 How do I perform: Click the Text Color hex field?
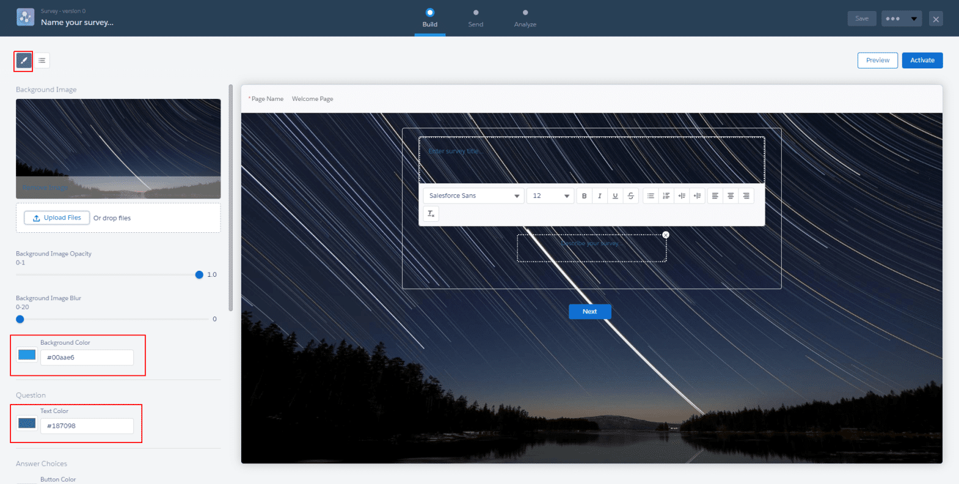(87, 426)
